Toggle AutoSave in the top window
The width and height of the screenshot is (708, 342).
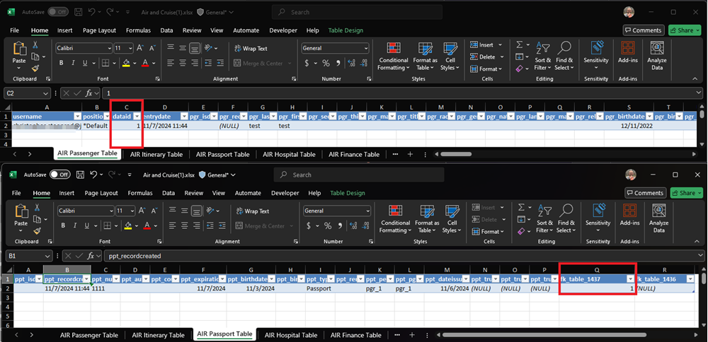[57, 12]
